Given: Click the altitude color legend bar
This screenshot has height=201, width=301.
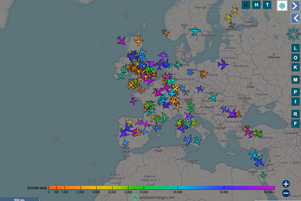Looking at the screenshot, I should [x=162, y=188].
